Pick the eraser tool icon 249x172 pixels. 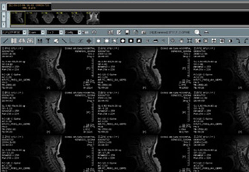point(56,41)
